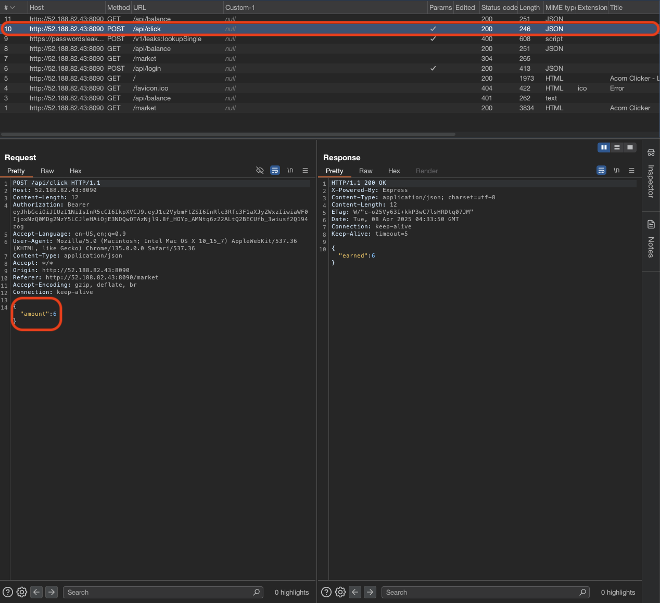Click the history table horizontal scrollbar
Viewport: 660px width, 603px height.
tap(228, 134)
